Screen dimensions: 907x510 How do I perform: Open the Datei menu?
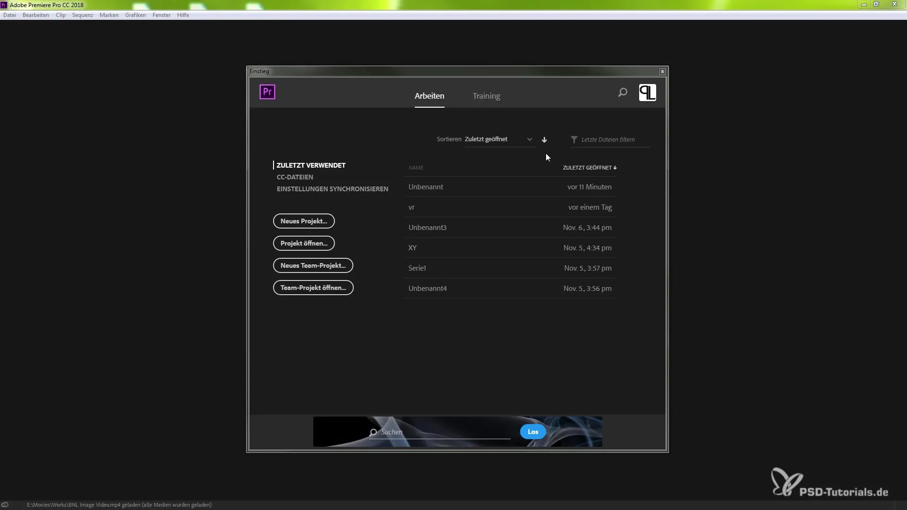9,15
